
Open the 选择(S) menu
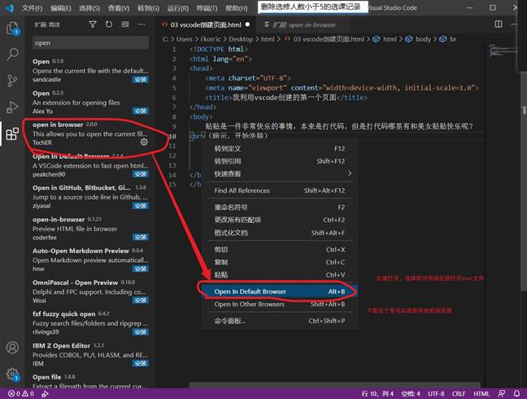pyautogui.click(x=89, y=8)
